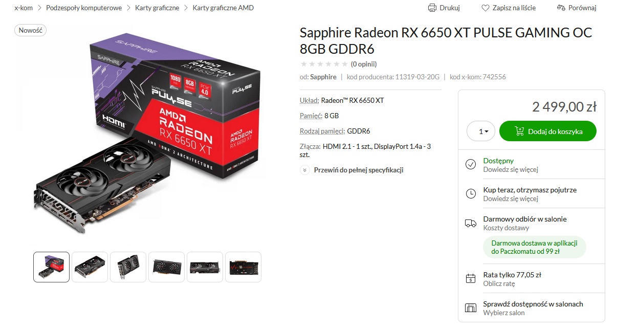Click Dodaj do koszyka button
Viewport: 617px width, 330px height.
tap(548, 131)
